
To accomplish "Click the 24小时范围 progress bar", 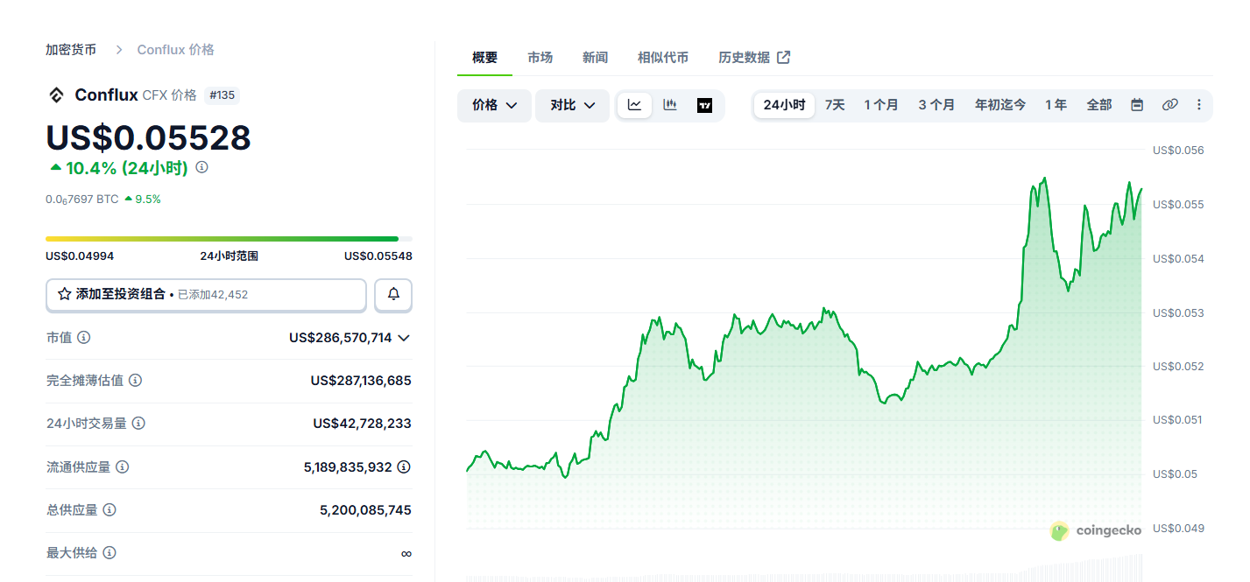I will coord(229,238).
